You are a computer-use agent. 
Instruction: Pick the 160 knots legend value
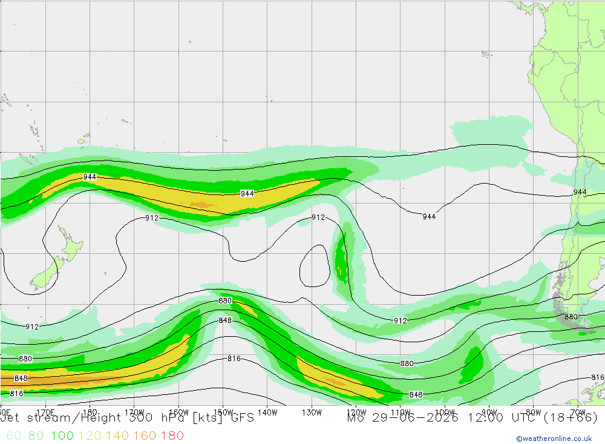pyautogui.click(x=145, y=436)
